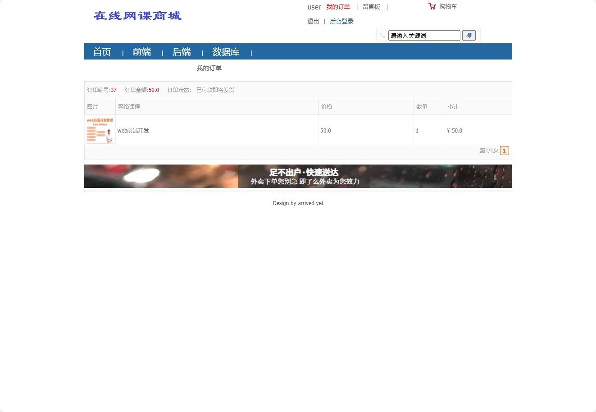Click the user username label

[314, 6]
